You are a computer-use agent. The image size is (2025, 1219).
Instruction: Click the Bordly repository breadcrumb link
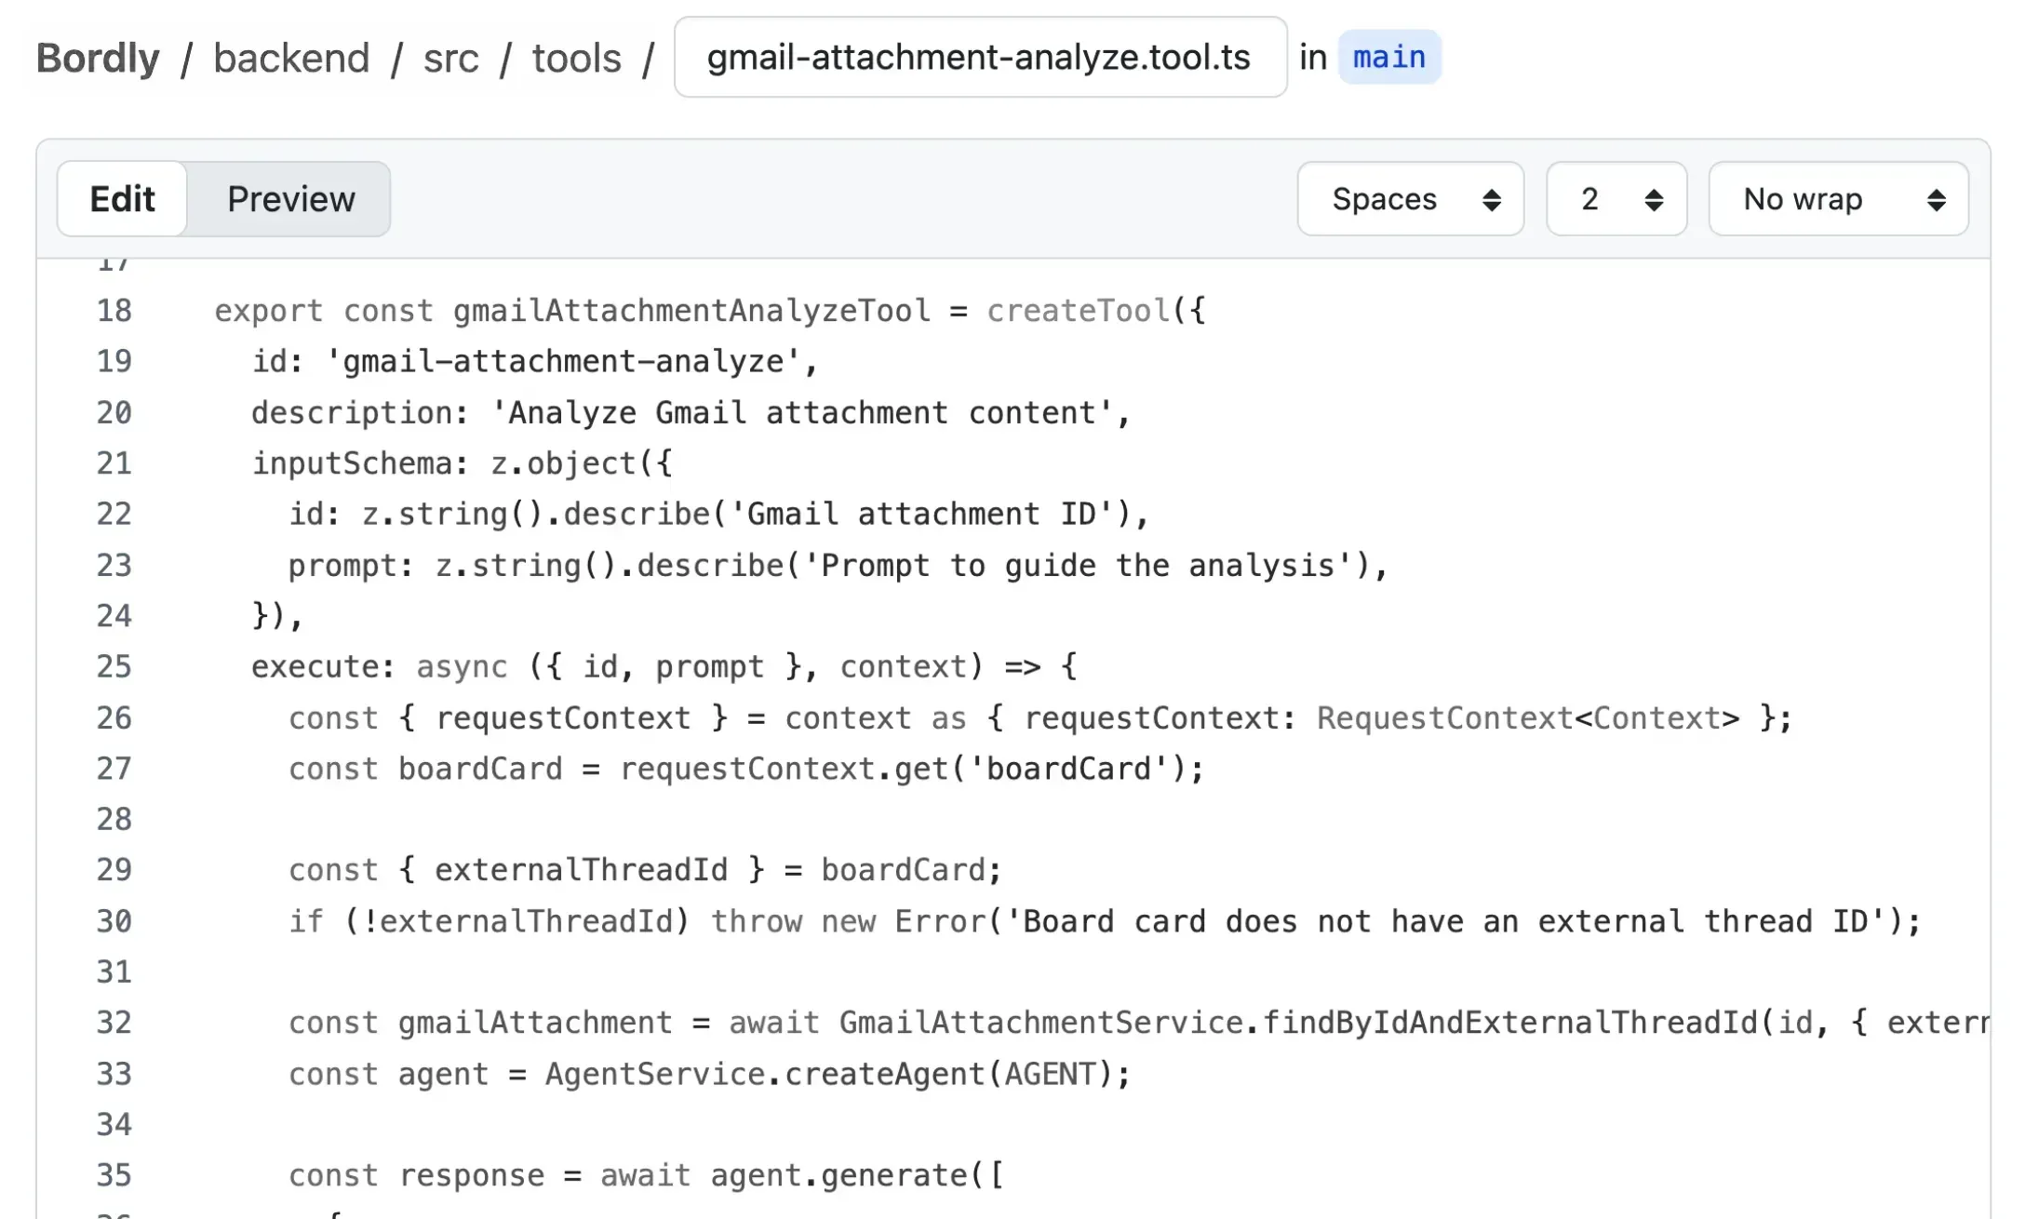click(98, 58)
